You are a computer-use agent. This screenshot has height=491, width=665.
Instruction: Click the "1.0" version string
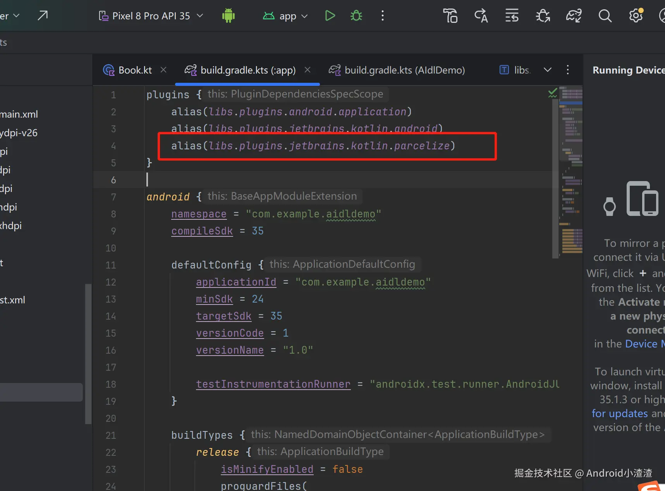(298, 350)
